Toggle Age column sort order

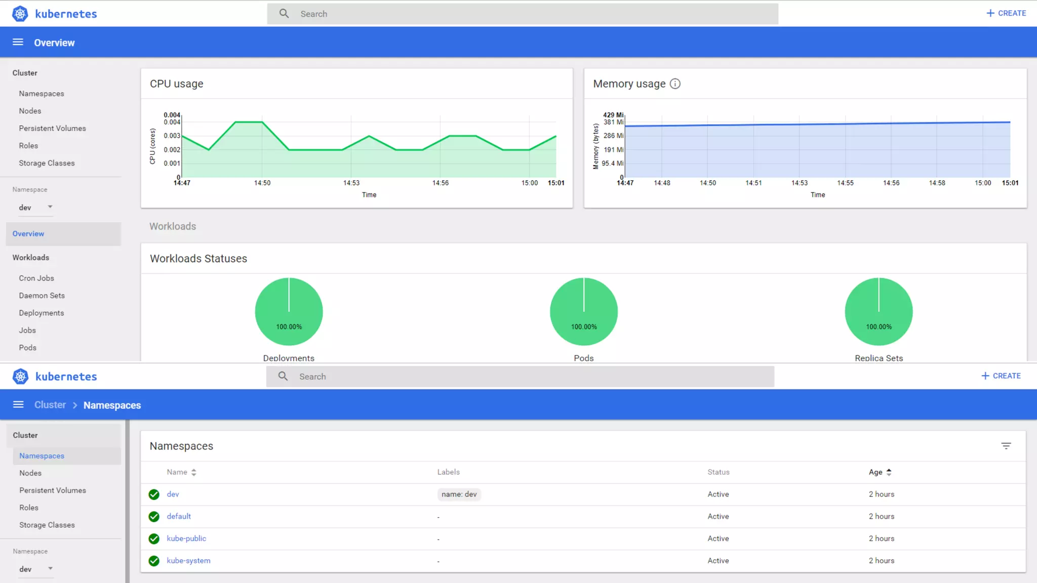889,472
